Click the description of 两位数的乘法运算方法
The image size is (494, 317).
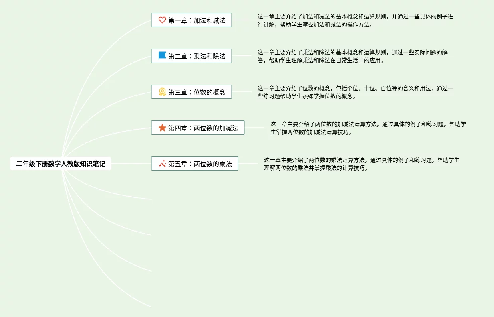(x=362, y=164)
